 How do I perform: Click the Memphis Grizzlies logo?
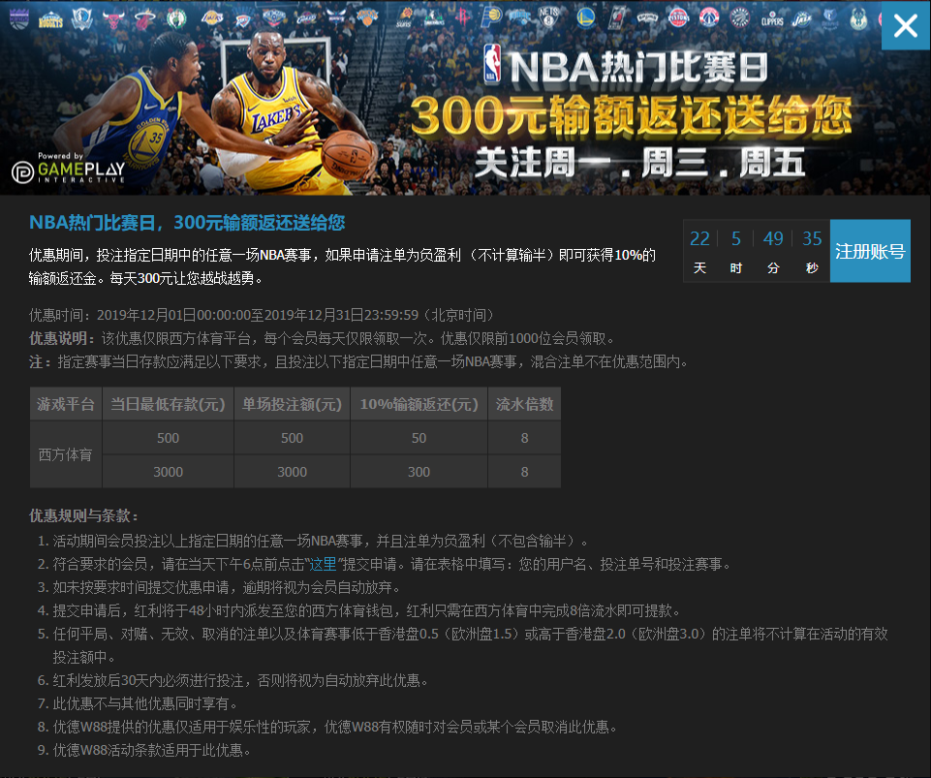(x=829, y=18)
